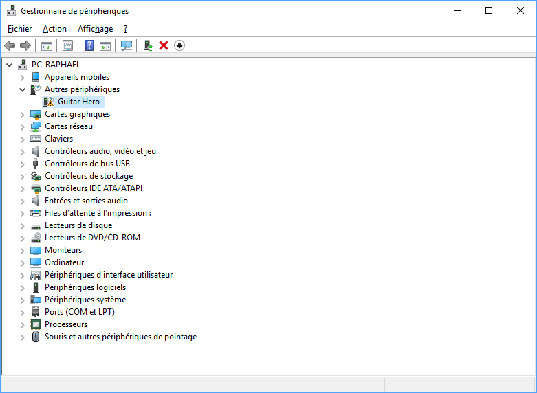Image resolution: width=537 pixels, height=393 pixels.
Task: Select Souris et autres périphériques de pointage
Action: click(x=120, y=337)
